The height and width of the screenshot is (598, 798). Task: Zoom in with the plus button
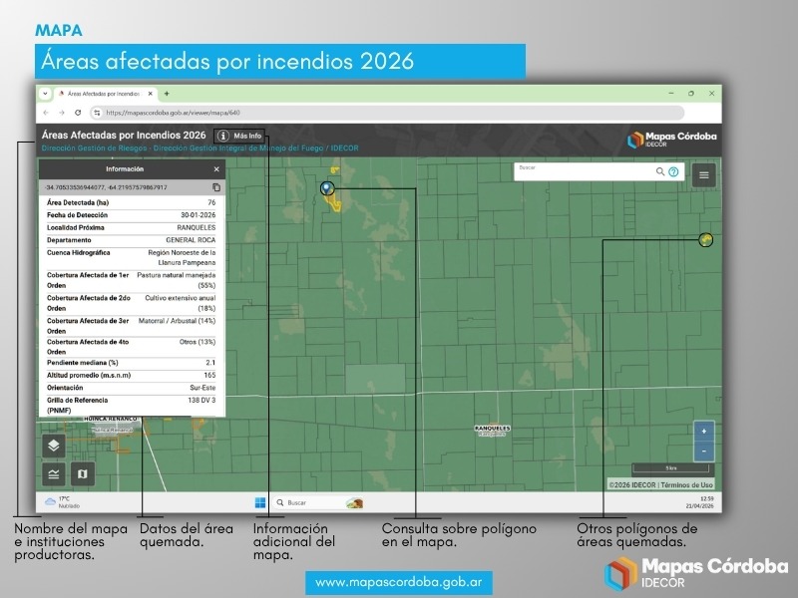pos(704,432)
